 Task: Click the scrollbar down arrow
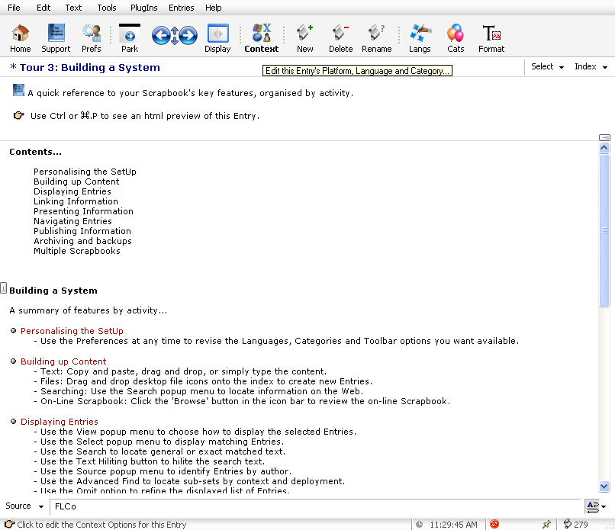(604, 487)
